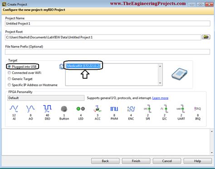Image resolution: width=215 pixels, height=169 pixels.
Task: Click the myRIO device image
Action: (x=180, y=74)
